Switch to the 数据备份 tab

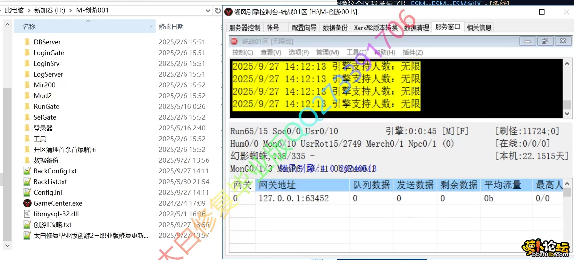(335, 28)
